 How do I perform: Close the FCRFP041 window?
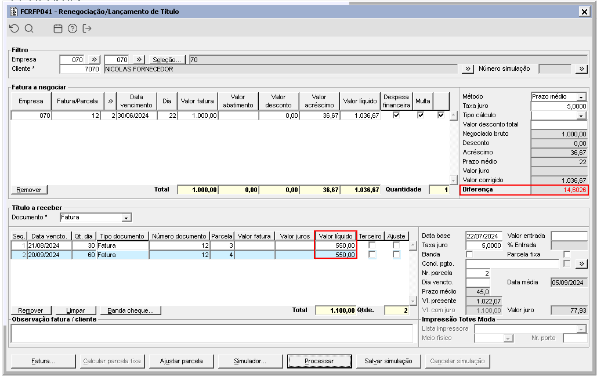pyautogui.click(x=584, y=12)
